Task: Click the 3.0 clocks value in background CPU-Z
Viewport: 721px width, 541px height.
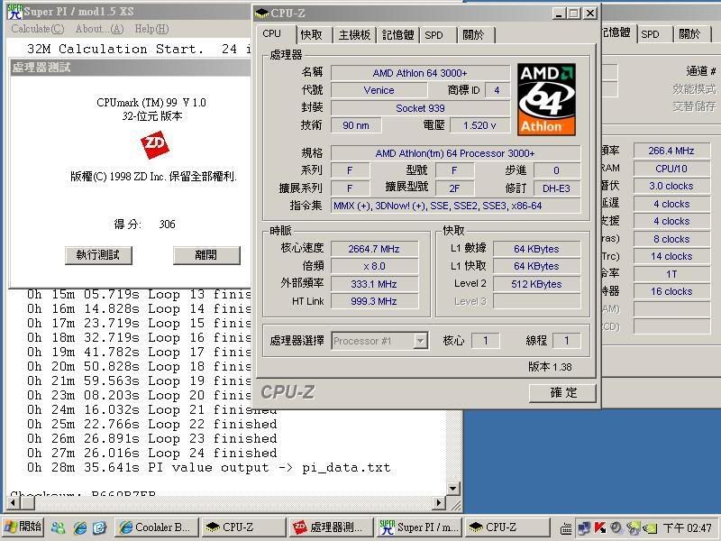Action: (x=671, y=186)
